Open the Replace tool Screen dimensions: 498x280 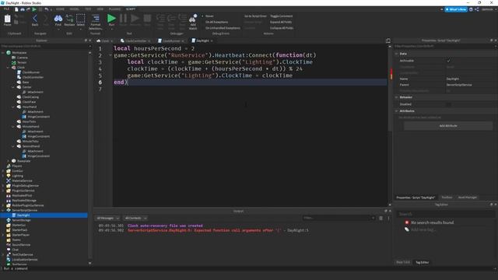click(x=69, y=19)
